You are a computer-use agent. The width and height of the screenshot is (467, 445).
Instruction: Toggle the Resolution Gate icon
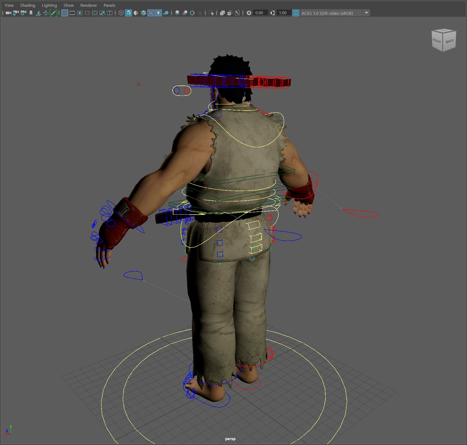click(80, 13)
